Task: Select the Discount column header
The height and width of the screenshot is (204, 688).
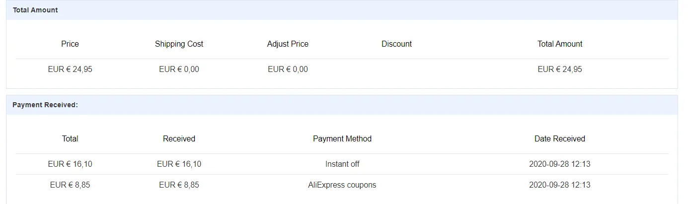Action: tap(396, 44)
